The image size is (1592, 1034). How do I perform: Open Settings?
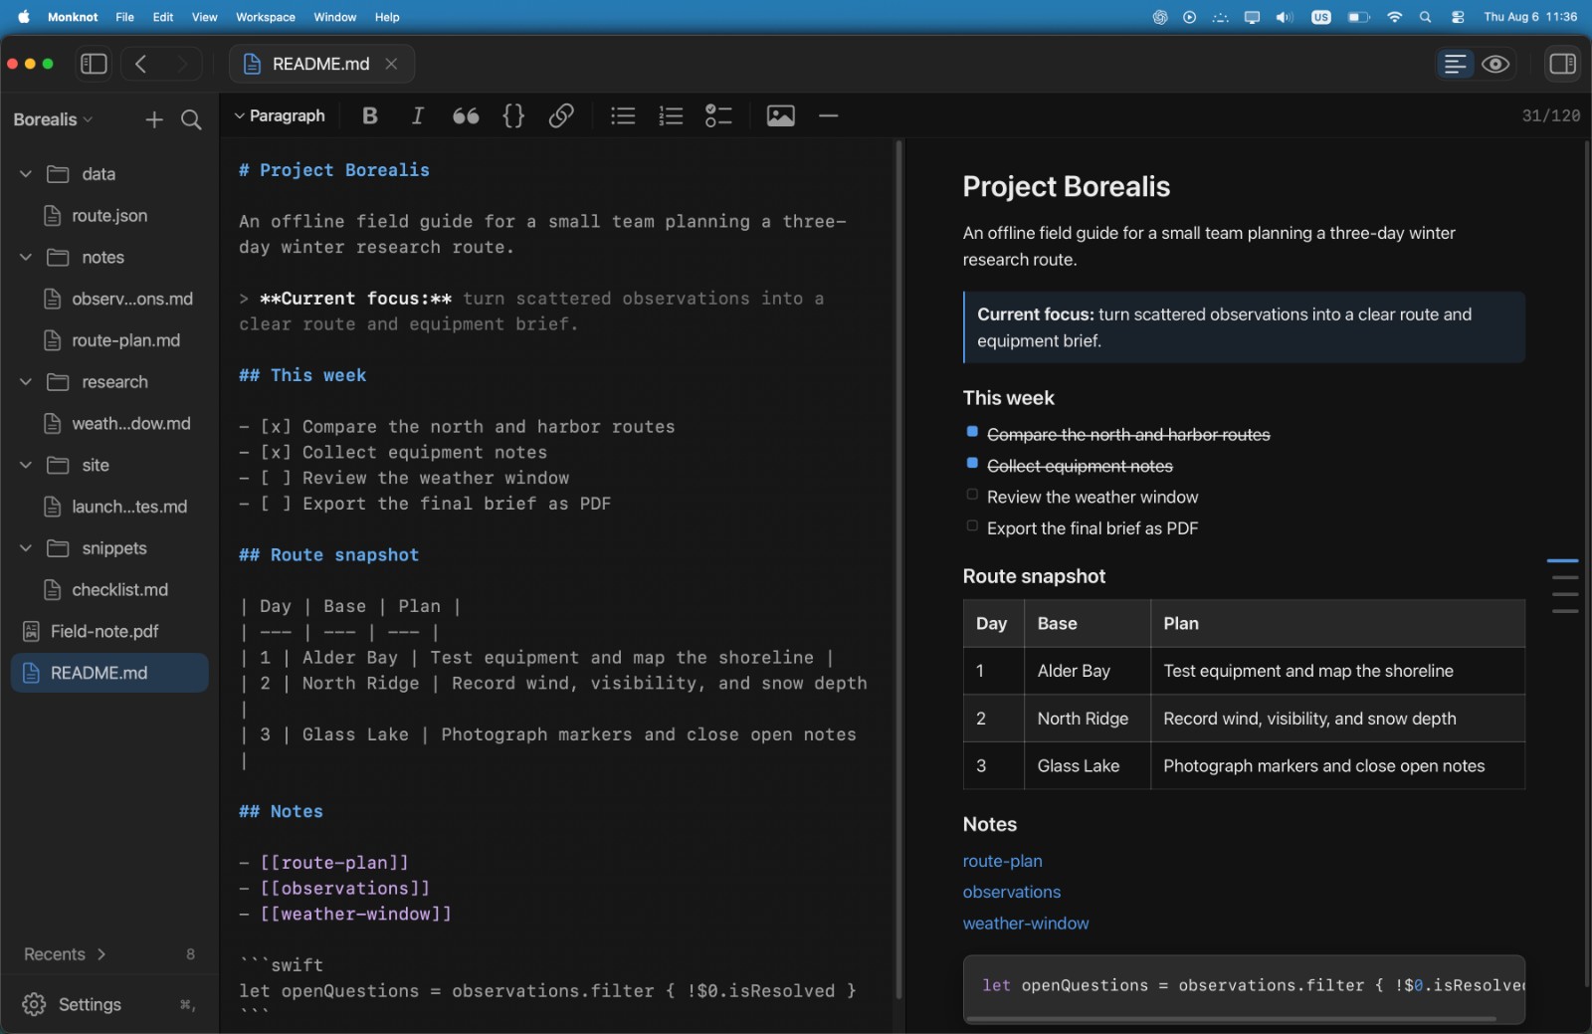tap(72, 1005)
